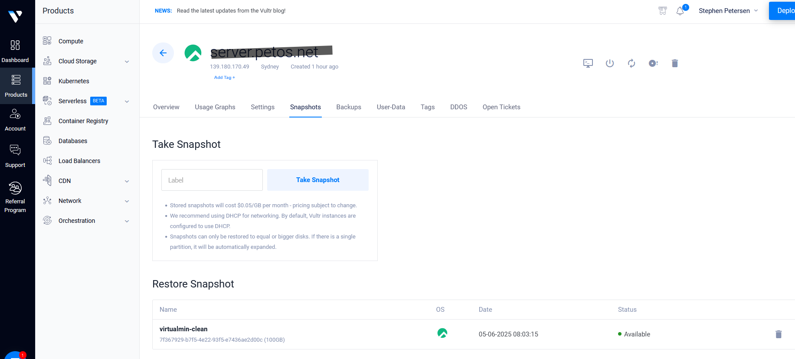
Task: Delete the virtualmin-clean snapshot
Action: pos(779,334)
